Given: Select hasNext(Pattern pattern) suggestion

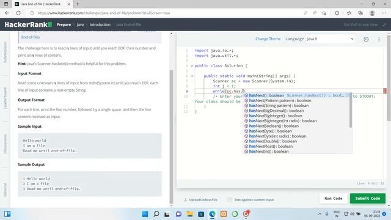Looking at the screenshot, I should pyautogui.click(x=296, y=100).
